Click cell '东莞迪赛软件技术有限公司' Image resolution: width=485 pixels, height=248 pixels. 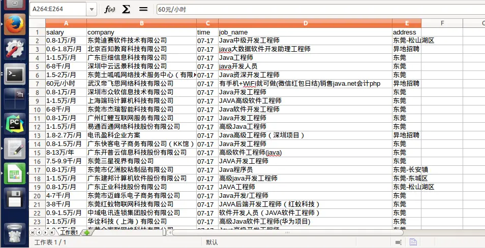pos(142,41)
